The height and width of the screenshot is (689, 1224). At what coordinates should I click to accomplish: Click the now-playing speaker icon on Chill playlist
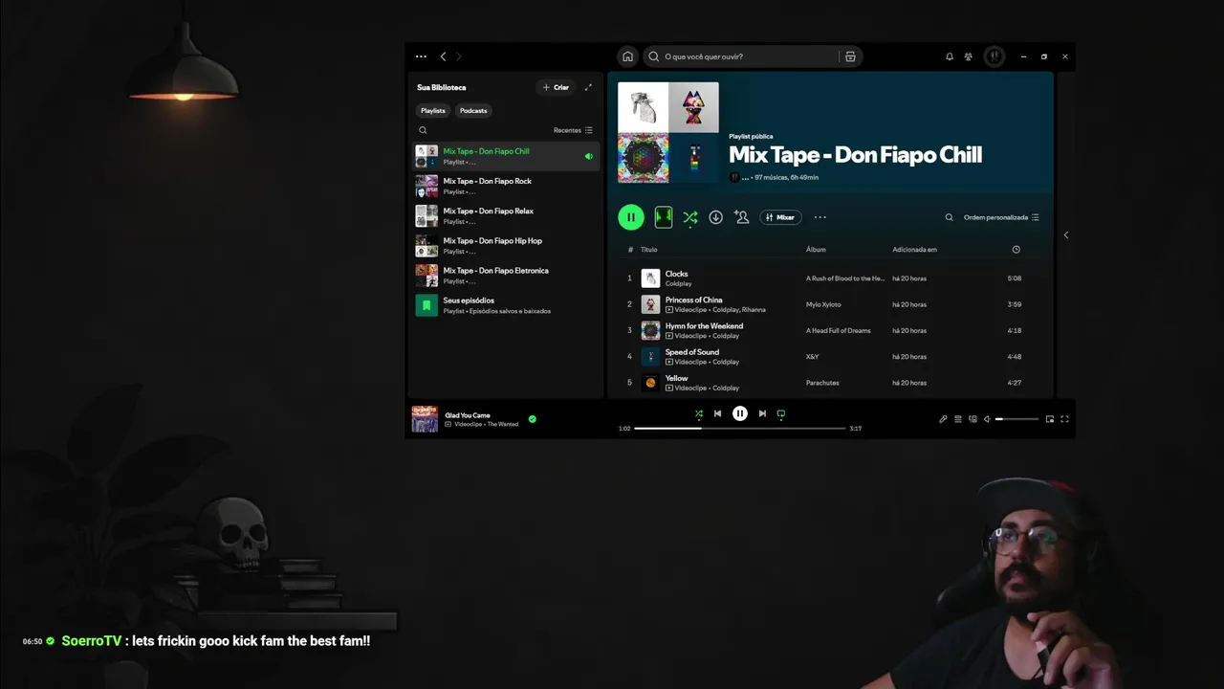click(588, 156)
